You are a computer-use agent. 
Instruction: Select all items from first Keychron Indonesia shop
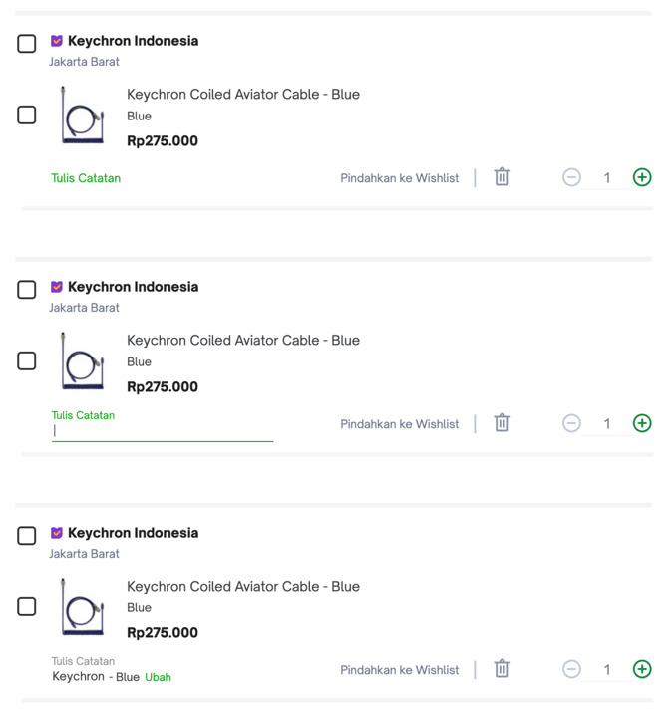click(x=26, y=44)
